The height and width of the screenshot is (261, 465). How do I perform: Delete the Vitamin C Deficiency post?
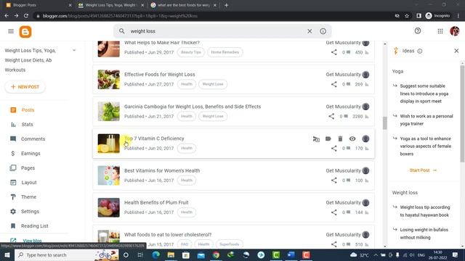point(340,138)
